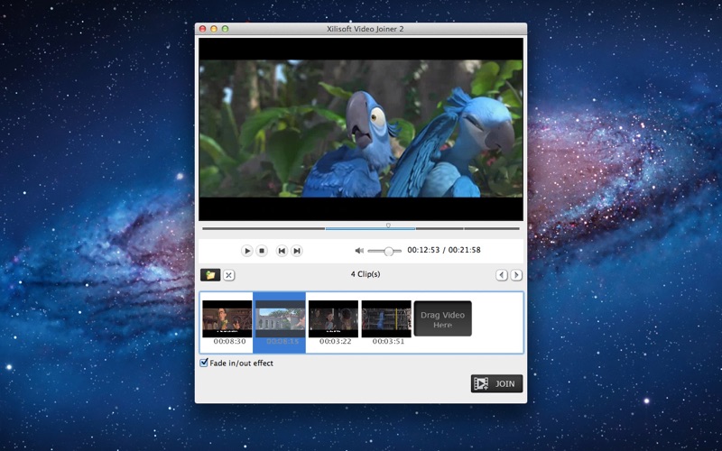
Task: Skip to the next clip
Action: [297, 251]
